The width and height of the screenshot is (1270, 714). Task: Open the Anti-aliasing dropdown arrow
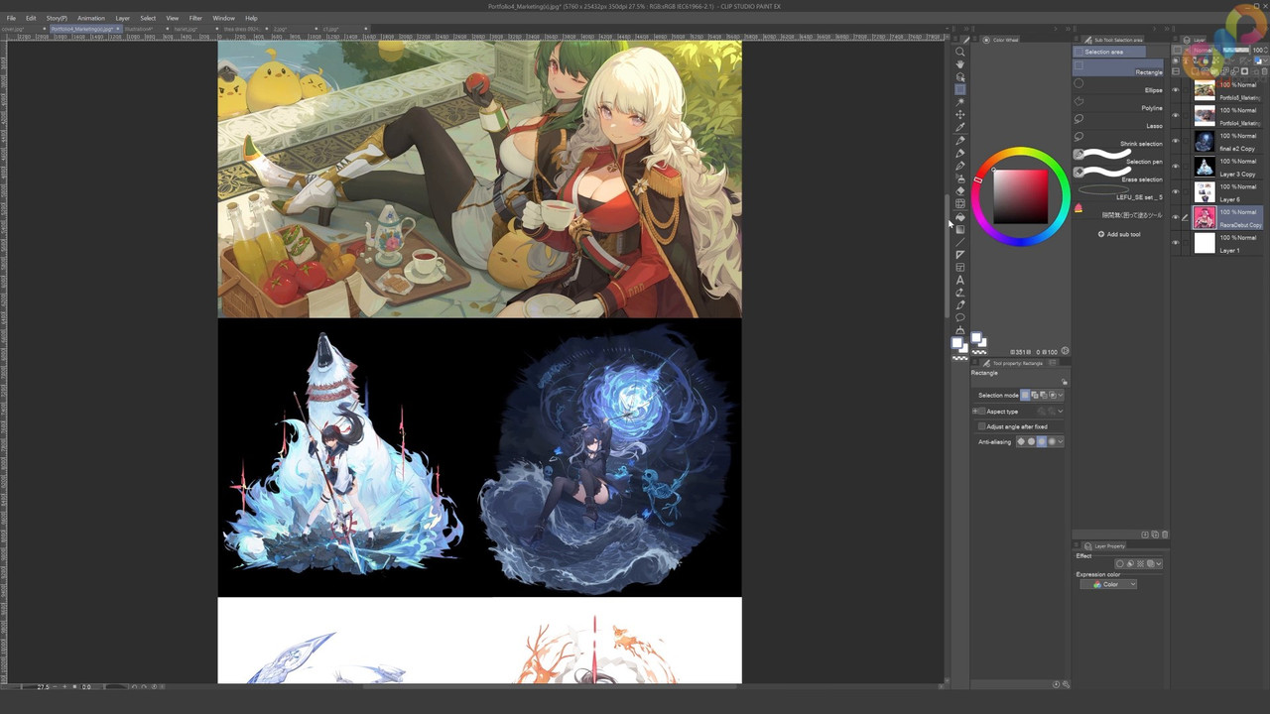(1061, 442)
